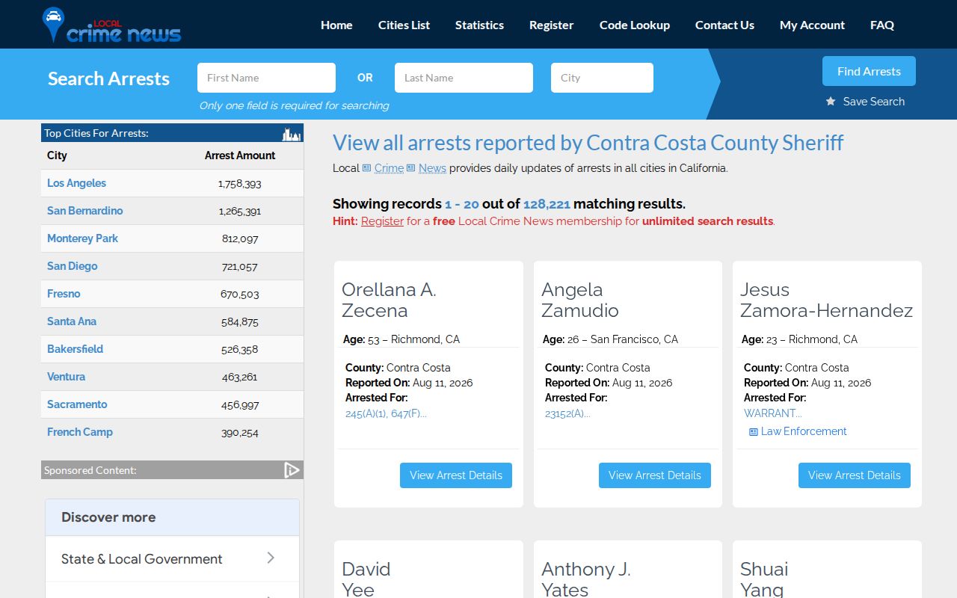Image resolution: width=957 pixels, height=598 pixels.
Task: Click the Law Enforcement text link
Action: pos(804,431)
